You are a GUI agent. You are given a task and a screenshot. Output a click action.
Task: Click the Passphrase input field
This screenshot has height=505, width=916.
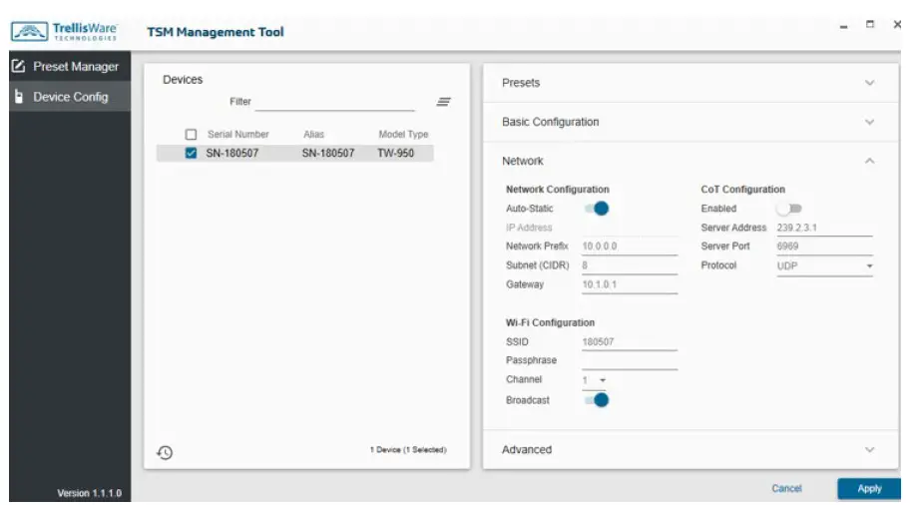[630, 360]
